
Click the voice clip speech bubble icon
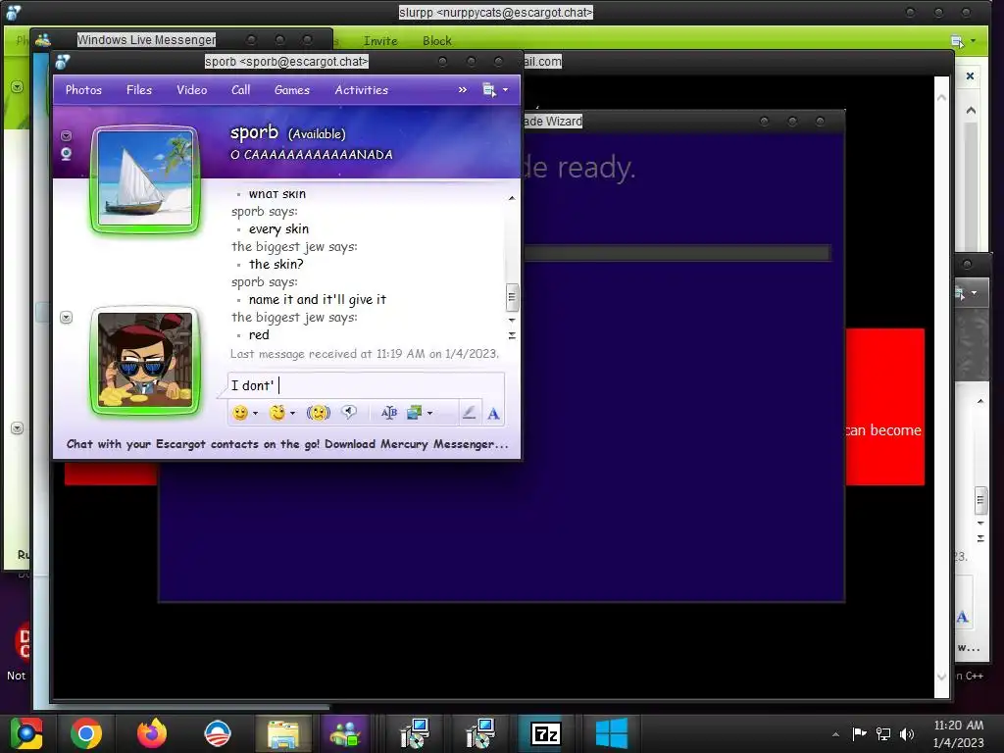(x=349, y=413)
